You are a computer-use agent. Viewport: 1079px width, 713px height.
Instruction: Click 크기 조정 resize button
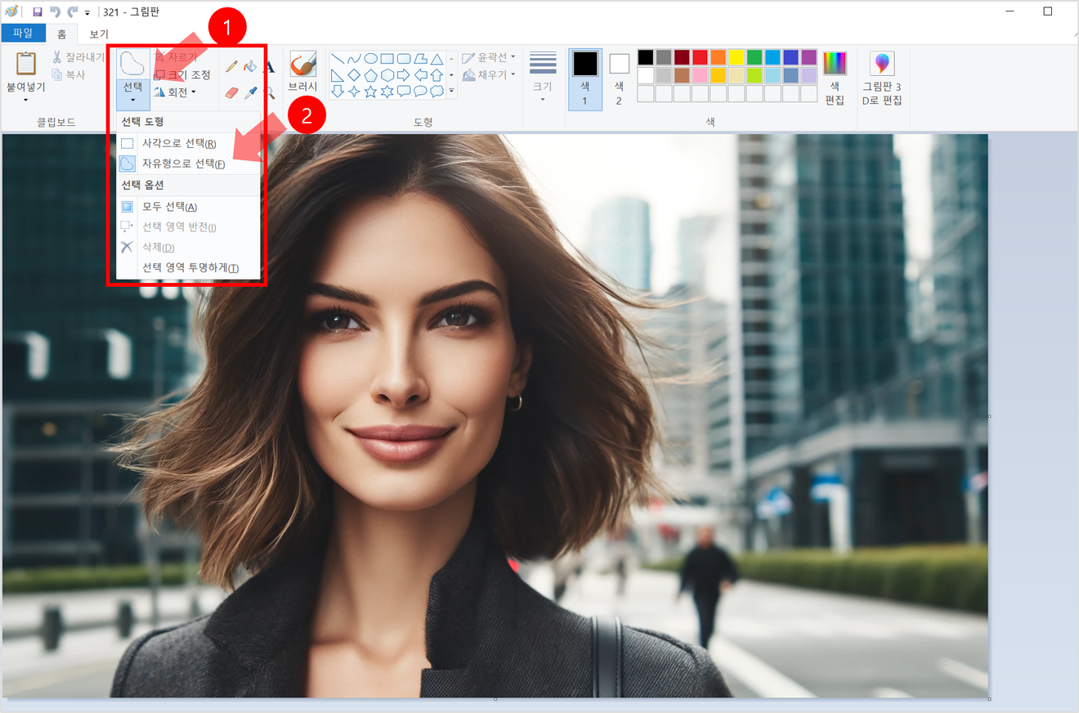point(183,74)
